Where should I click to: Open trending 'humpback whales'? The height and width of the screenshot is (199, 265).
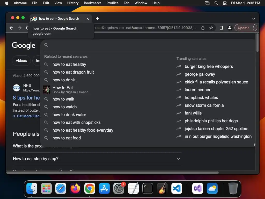pyautogui.click(x=201, y=98)
